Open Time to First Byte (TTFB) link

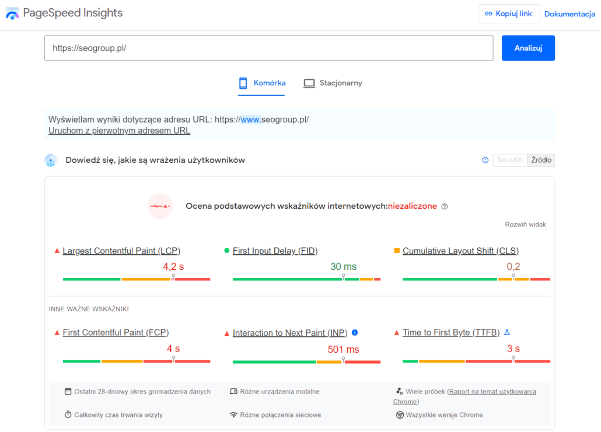[x=451, y=333]
